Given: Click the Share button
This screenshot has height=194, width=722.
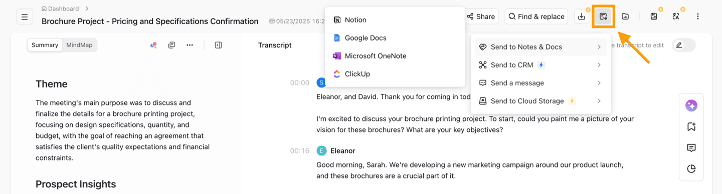Looking at the screenshot, I should point(481,16).
